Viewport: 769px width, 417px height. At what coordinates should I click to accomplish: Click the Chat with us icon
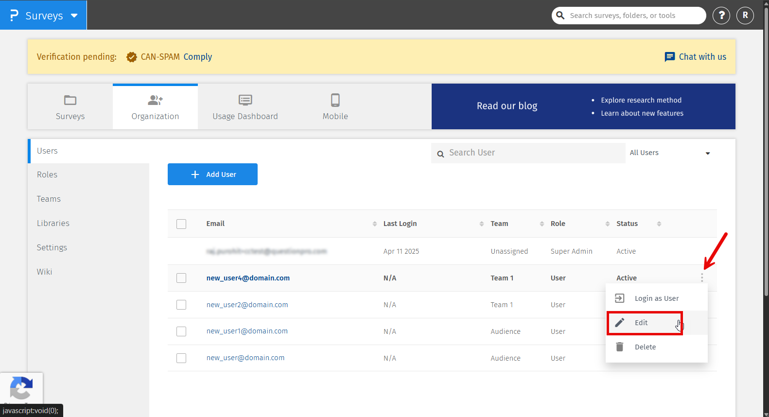669,57
